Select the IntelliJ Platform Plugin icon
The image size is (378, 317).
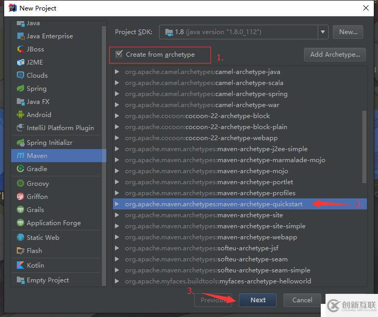[x=20, y=128]
